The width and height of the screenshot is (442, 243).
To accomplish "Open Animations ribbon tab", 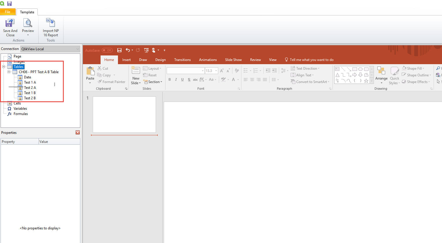I will tap(208, 60).
